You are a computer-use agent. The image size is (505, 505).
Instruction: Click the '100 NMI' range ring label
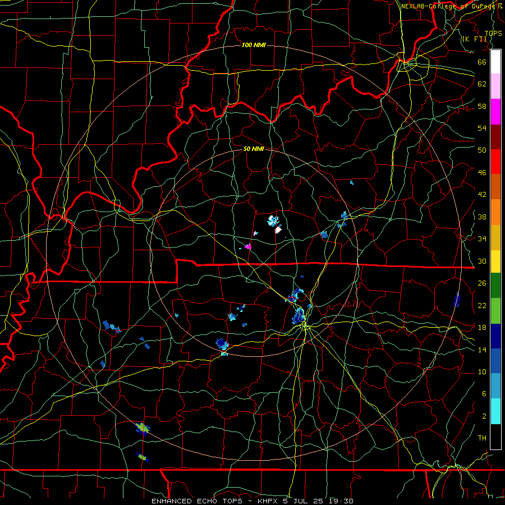pyautogui.click(x=254, y=45)
